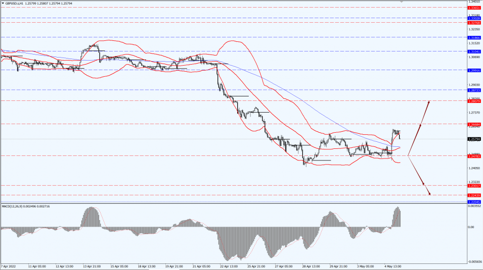Click the blue 1.29916 level label

(x=474, y=71)
